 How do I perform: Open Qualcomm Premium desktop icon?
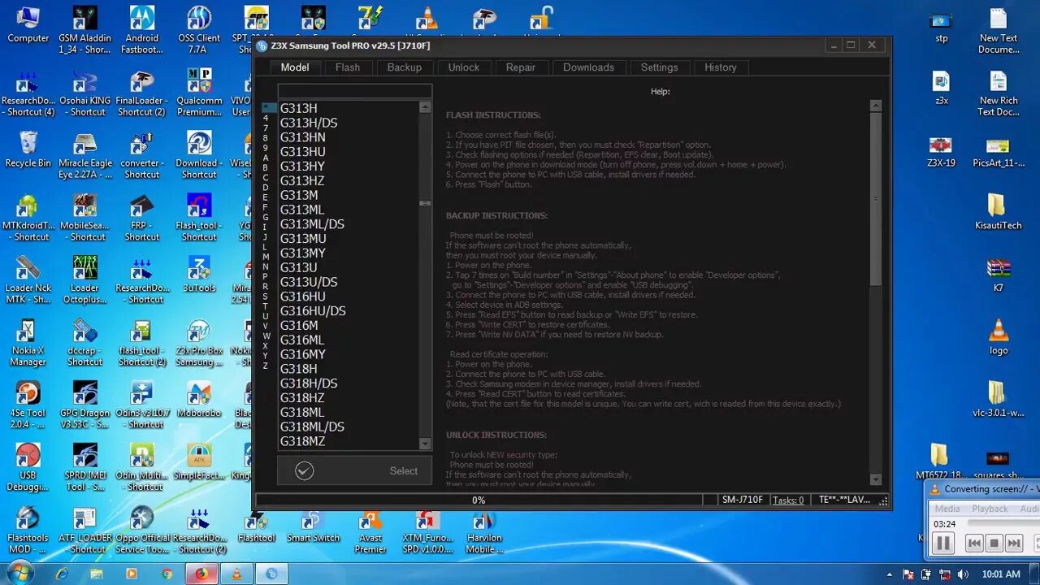(x=199, y=93)
